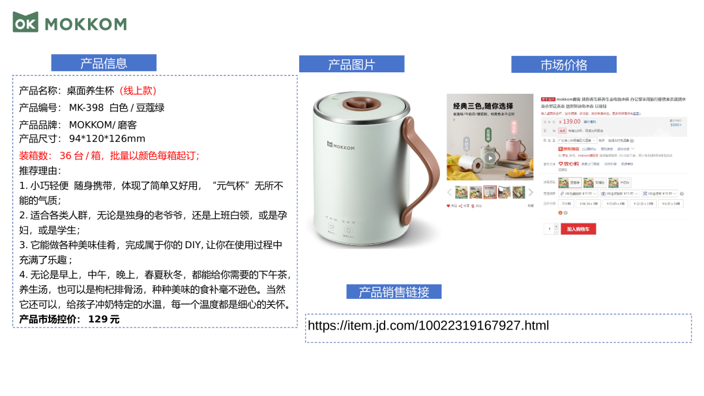Expand the delivery address dropdown
Image resolution: width=704 pixels, height=396 pixels.
[x=577, y=141]
